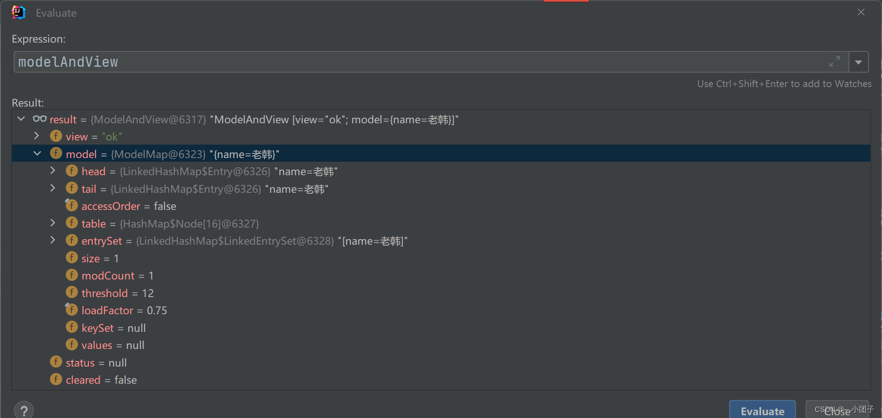882x418 pixels.
Task: Select the row 'size = 1'
Action: [441, 258]
